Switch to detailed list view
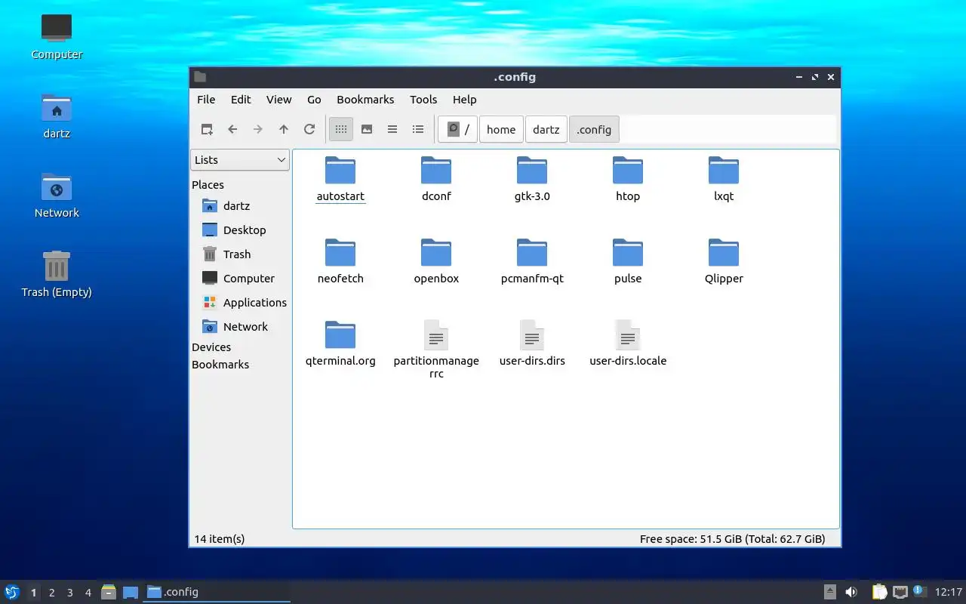The height and width of the screenshot is (604, 966). tap(418, 129)
